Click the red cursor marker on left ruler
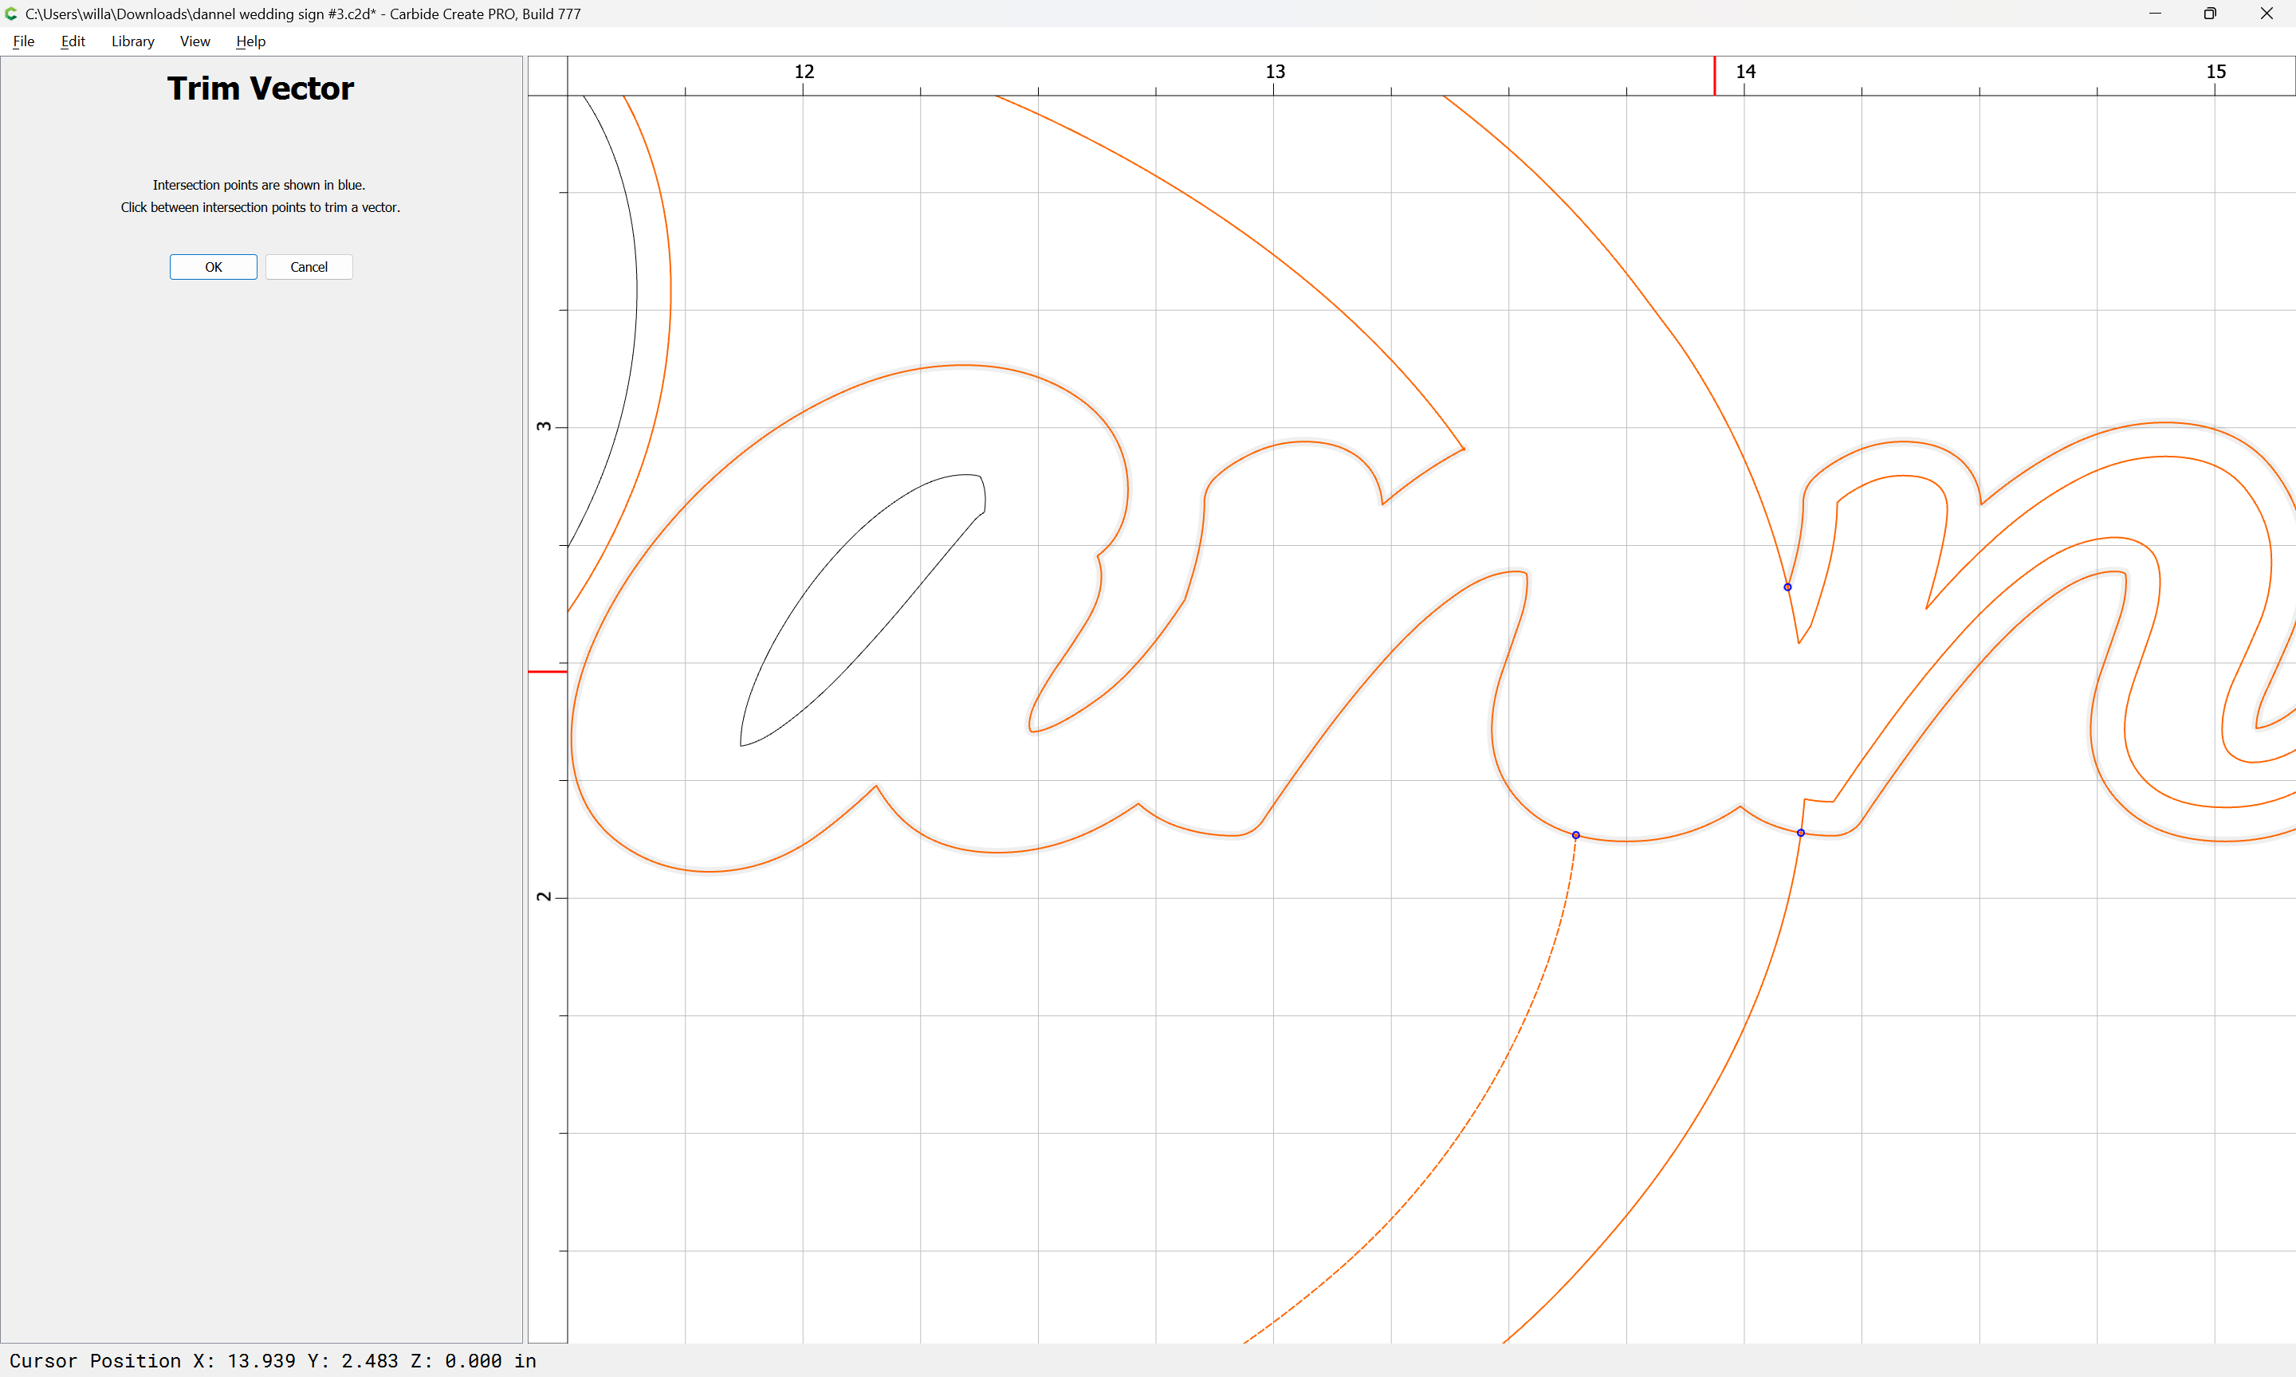Screen dimensions: 2296x1377 click(548, 671)
